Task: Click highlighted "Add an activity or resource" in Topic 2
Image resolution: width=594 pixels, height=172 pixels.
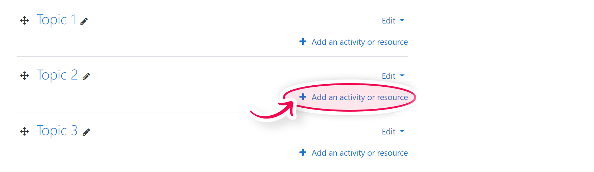Action: tap(360, 97)
